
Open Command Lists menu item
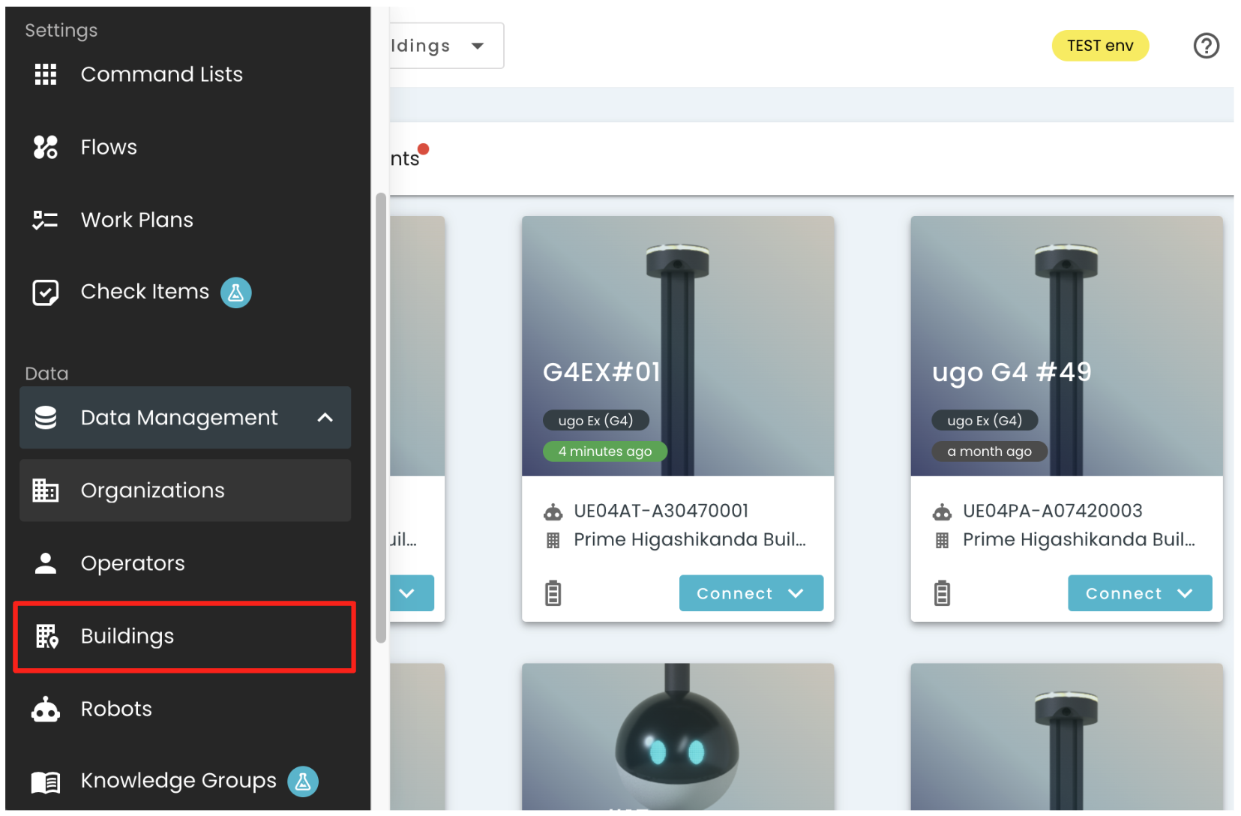coord(185,74)
